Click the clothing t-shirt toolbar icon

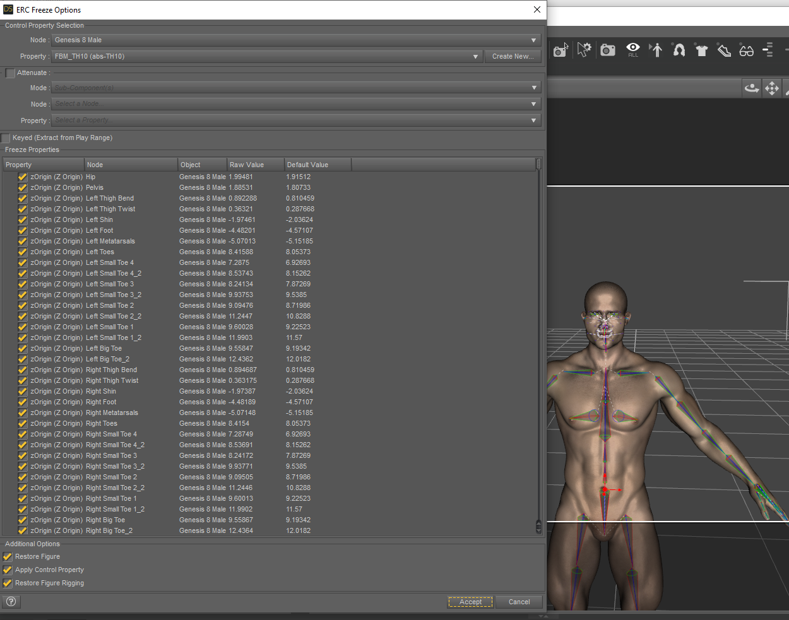pyautogui.click(x=701, y=50)
